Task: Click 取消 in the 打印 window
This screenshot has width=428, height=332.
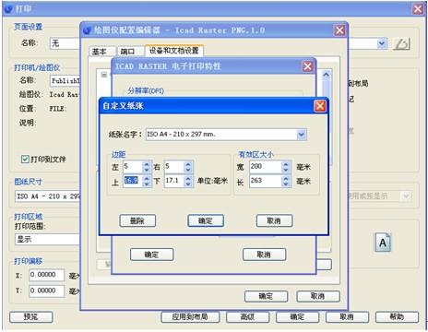Action: 347,317
